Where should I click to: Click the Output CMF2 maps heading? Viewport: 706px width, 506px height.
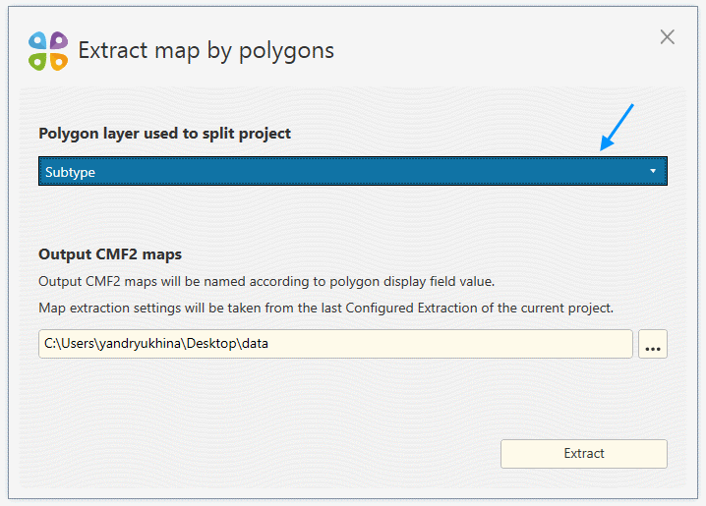pos(110,254)
